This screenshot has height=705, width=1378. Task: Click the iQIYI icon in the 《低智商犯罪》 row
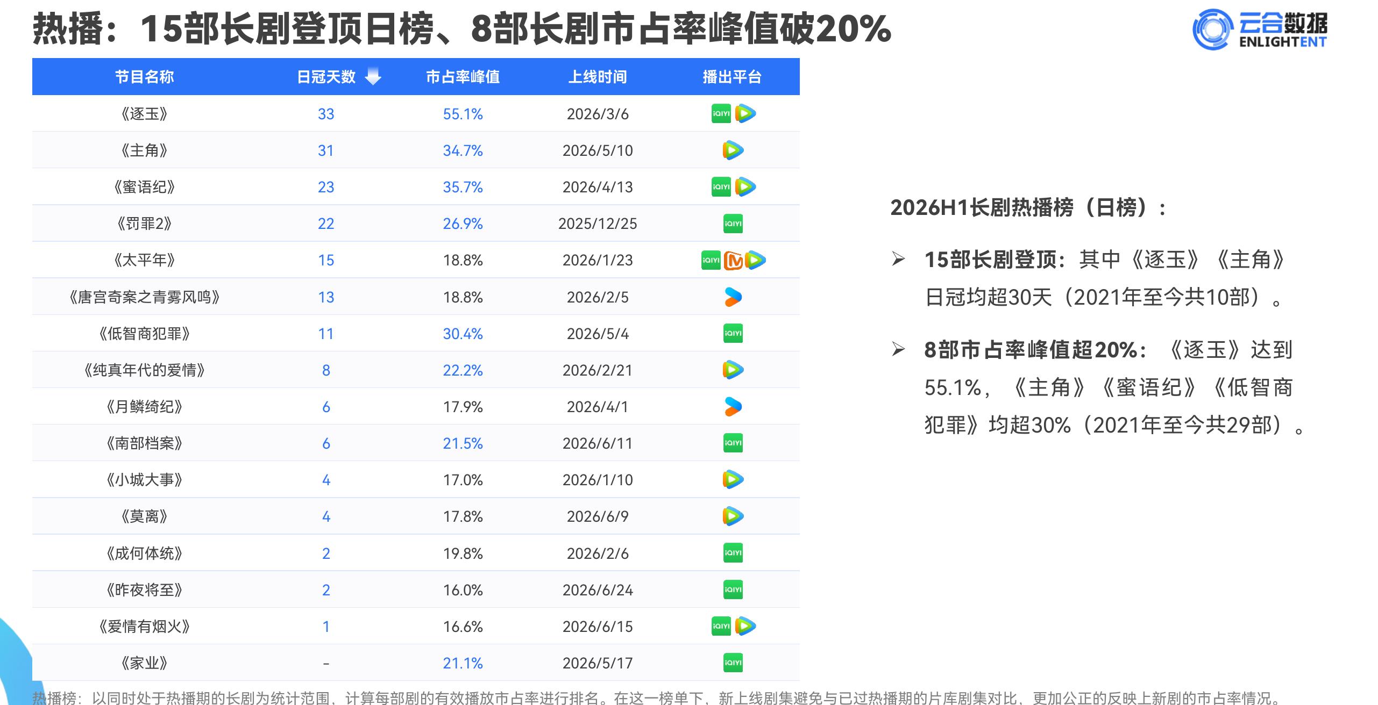click(x=733, y=333)
